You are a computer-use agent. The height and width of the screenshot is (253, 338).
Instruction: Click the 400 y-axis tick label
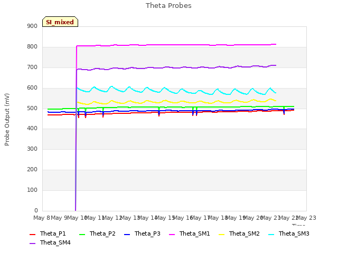click(32, 129)
